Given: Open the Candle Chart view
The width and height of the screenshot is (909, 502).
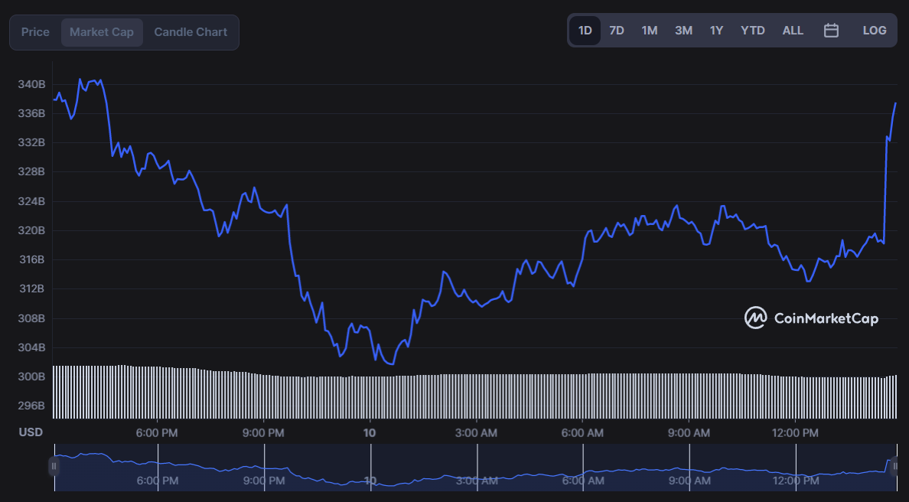Looking at the screenshot, I should pyautogui.click(x=191, y=32).
